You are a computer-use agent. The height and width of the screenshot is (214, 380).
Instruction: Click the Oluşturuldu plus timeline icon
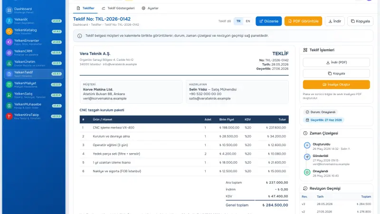pos(307,146)
